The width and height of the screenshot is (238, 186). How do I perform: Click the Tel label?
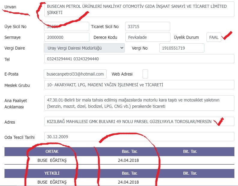point(7,59)
